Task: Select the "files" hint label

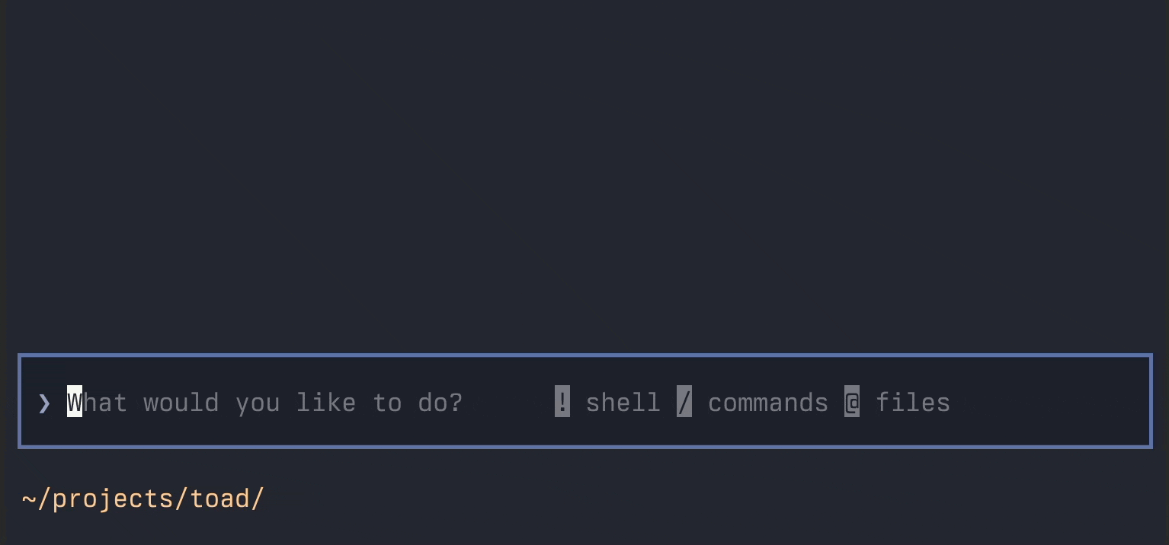Action: coord(913,402)
